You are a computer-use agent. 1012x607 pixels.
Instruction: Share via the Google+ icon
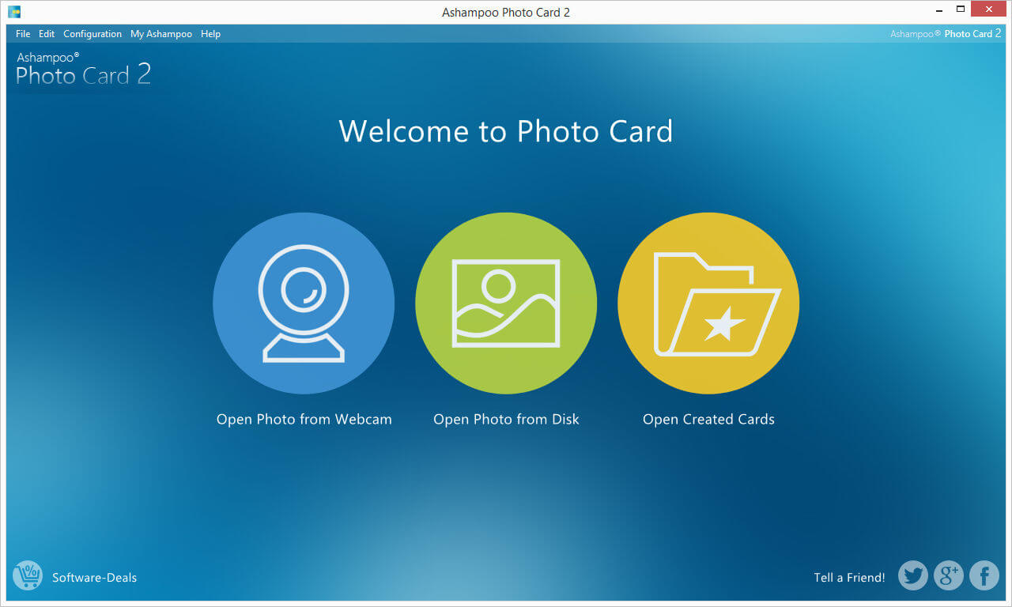pos(948,575)
